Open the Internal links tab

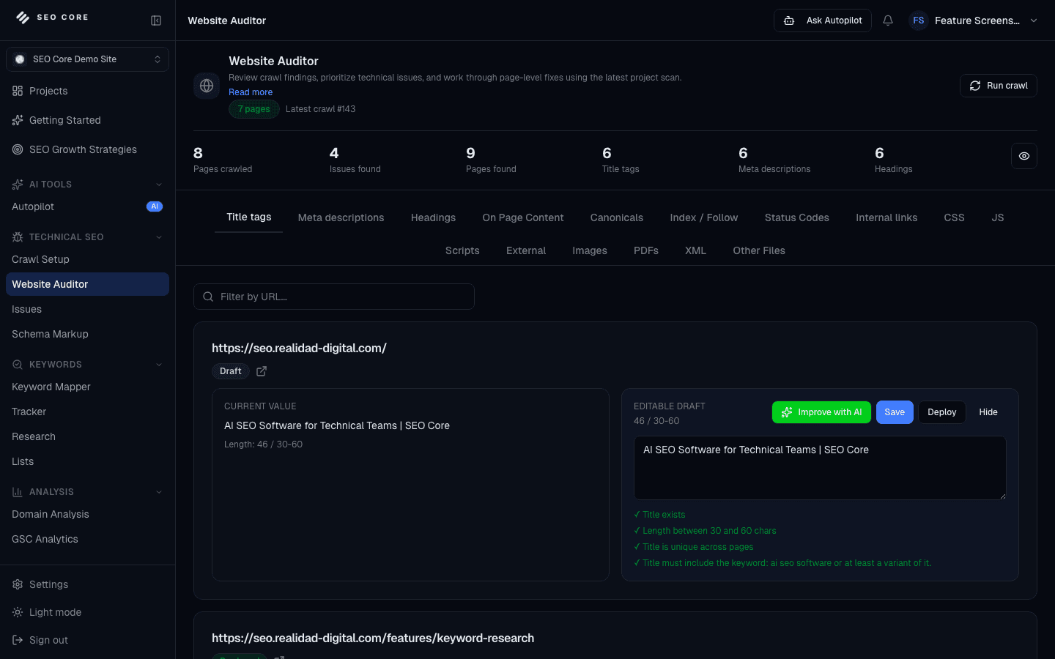(x=886, y=217)
